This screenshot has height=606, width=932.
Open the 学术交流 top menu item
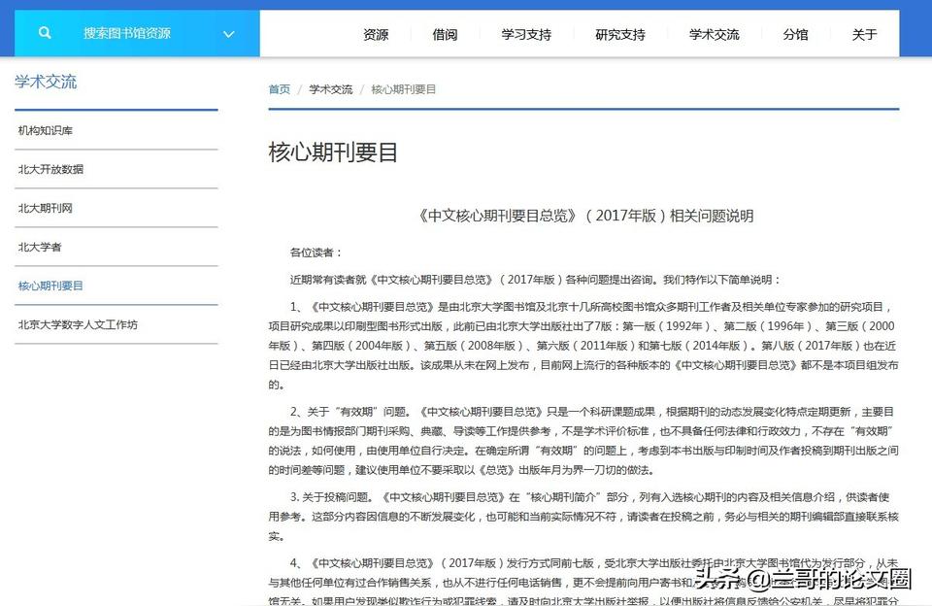(x=714, y=35)
